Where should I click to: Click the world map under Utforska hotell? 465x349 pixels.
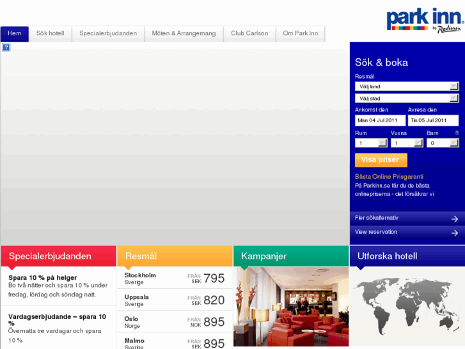407,306
